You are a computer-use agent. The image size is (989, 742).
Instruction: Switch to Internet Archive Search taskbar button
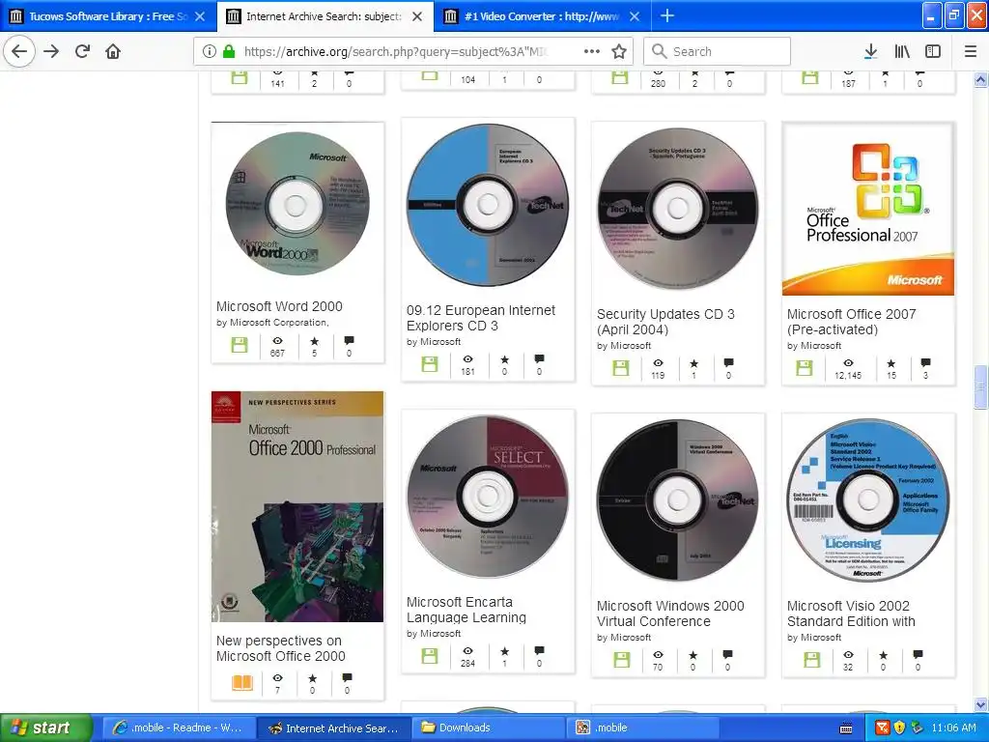pos(334,728)
